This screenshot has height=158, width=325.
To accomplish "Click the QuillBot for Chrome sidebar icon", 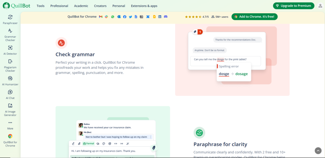I will 10,137.
